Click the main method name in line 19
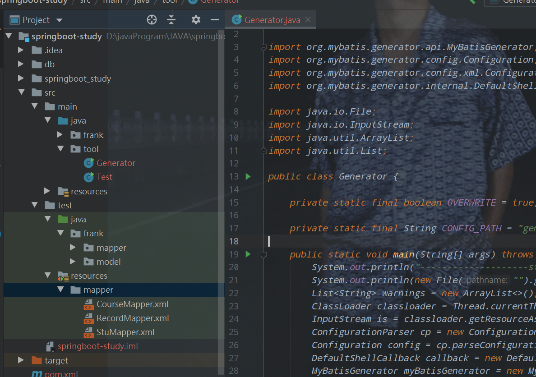This screenshot has width=536, height=377. point(403,254)
